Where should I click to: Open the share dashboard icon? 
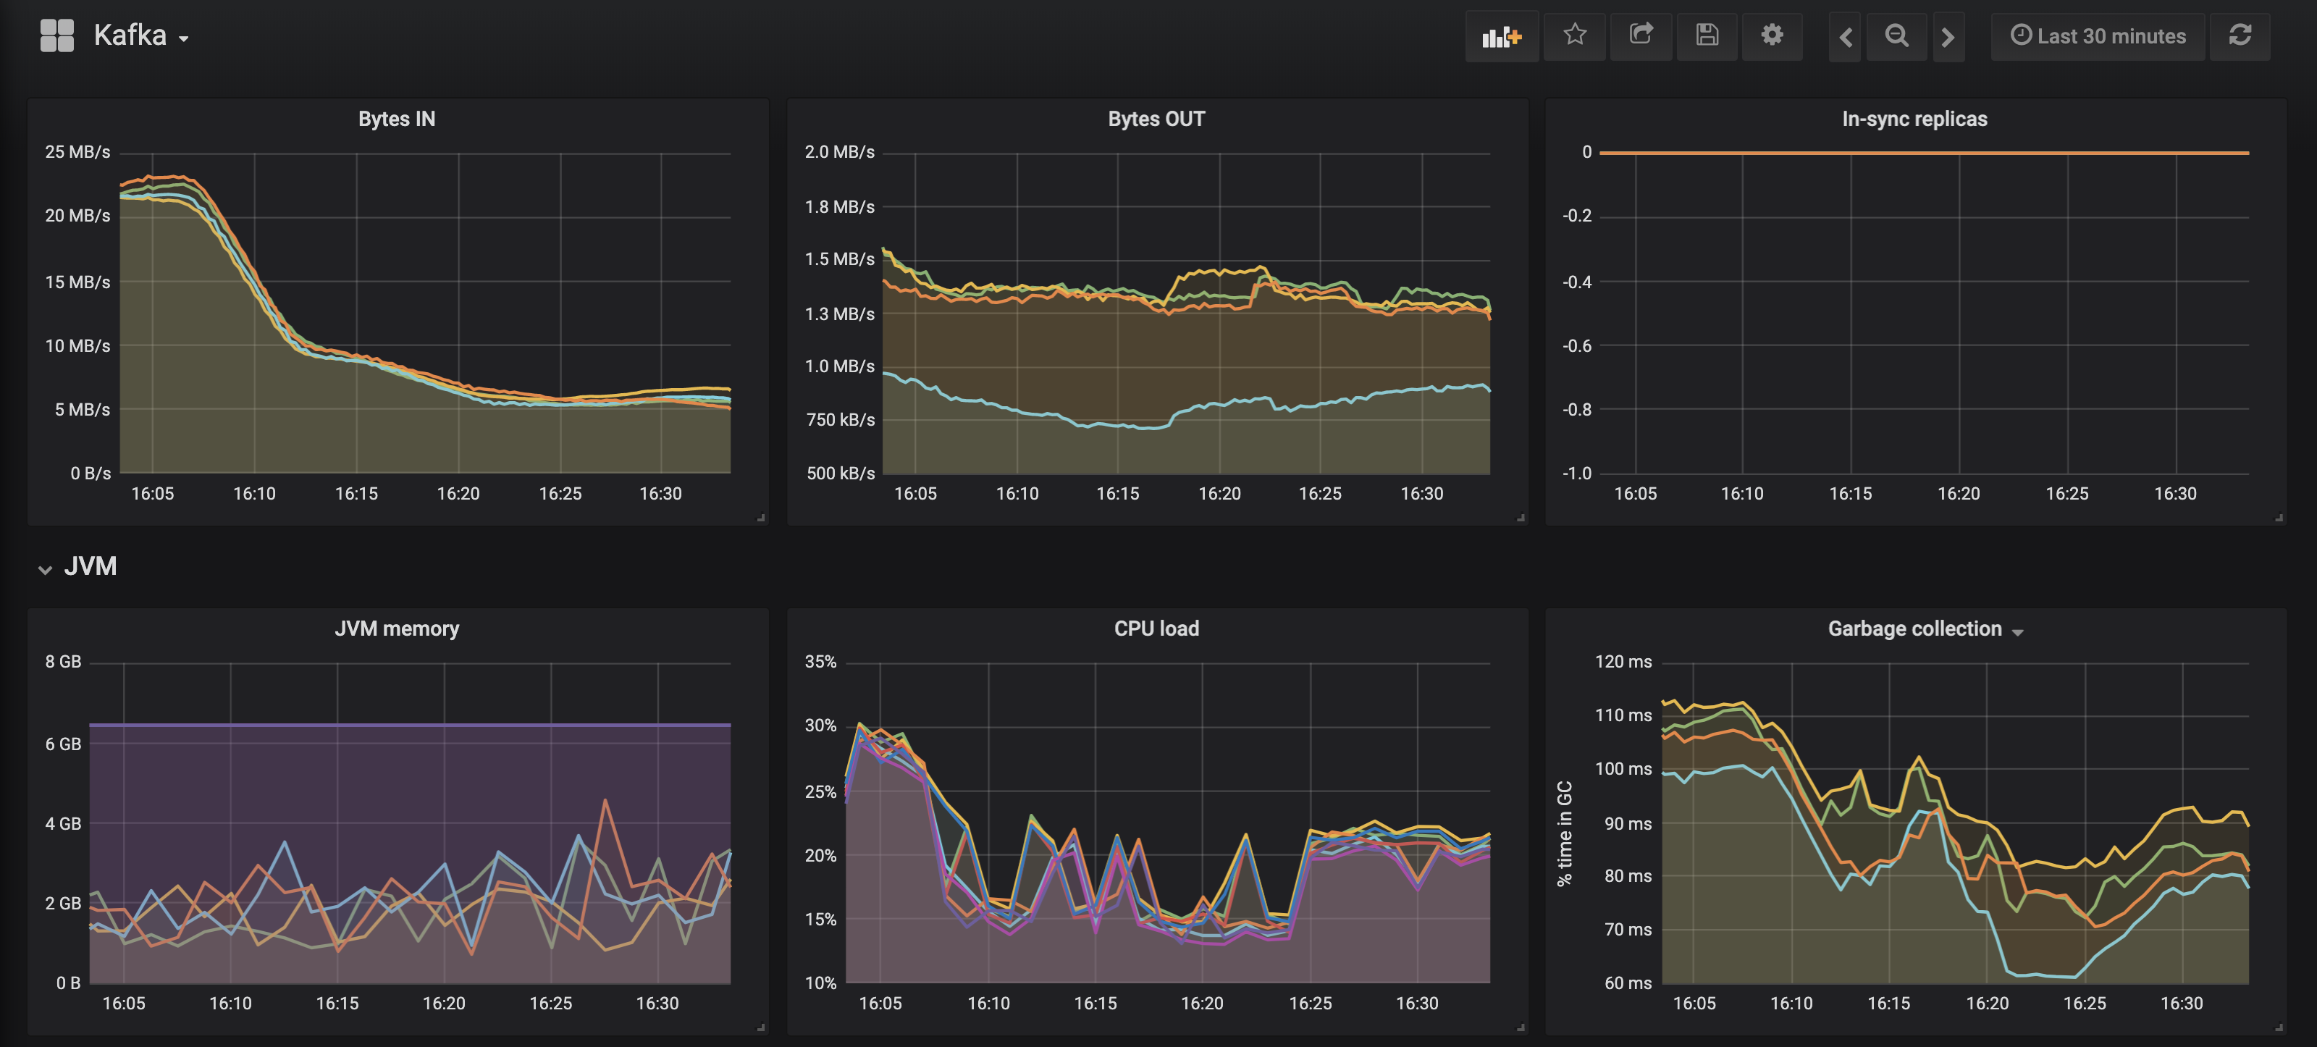(1641, 35)
